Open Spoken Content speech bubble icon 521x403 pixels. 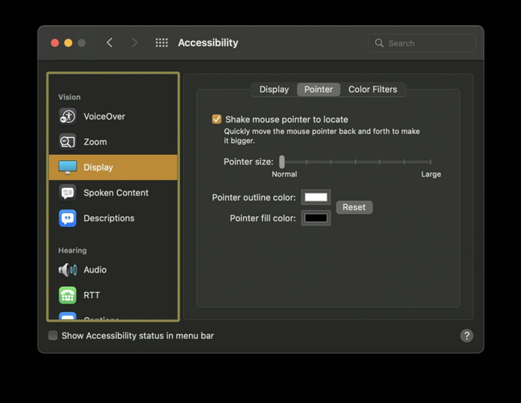(68, 193)
